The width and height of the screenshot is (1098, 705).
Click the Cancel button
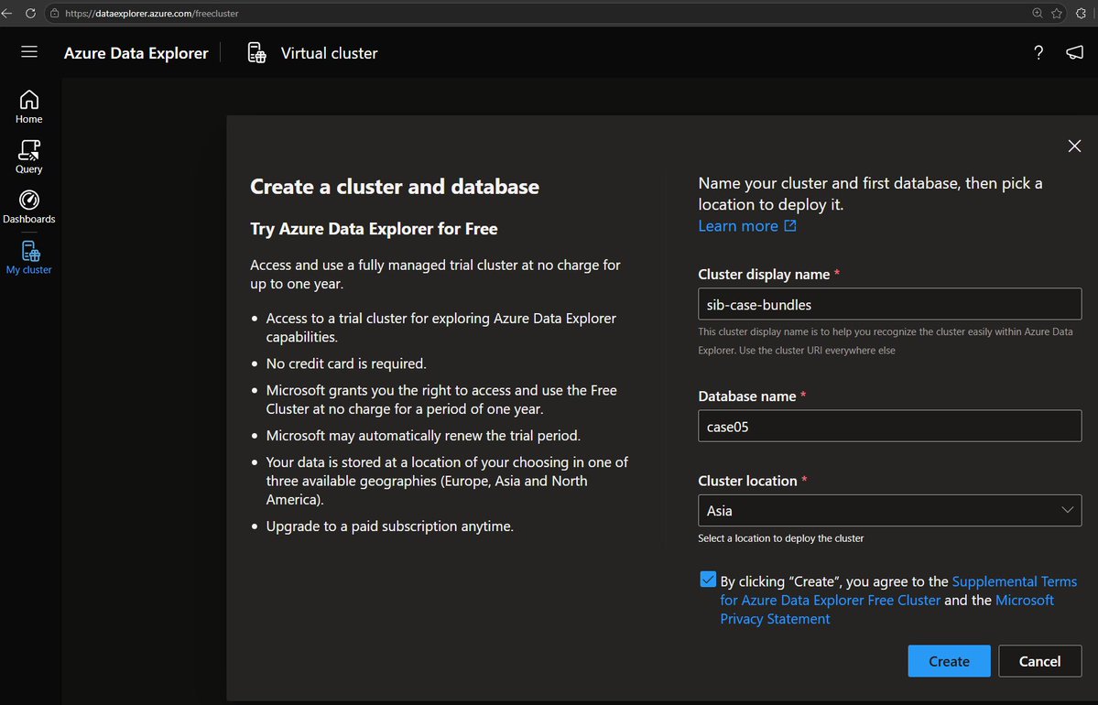click(x=1039, y=661)
